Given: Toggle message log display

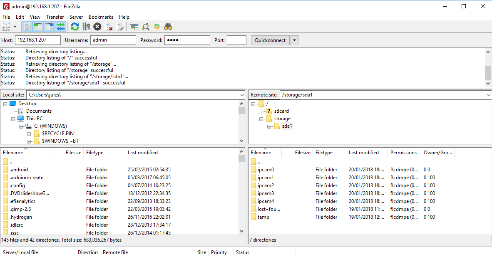Looking at the screenshot, I should tap(27, 27).
